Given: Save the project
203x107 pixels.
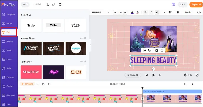Looking at the screenshot, I should pos(182,5).
